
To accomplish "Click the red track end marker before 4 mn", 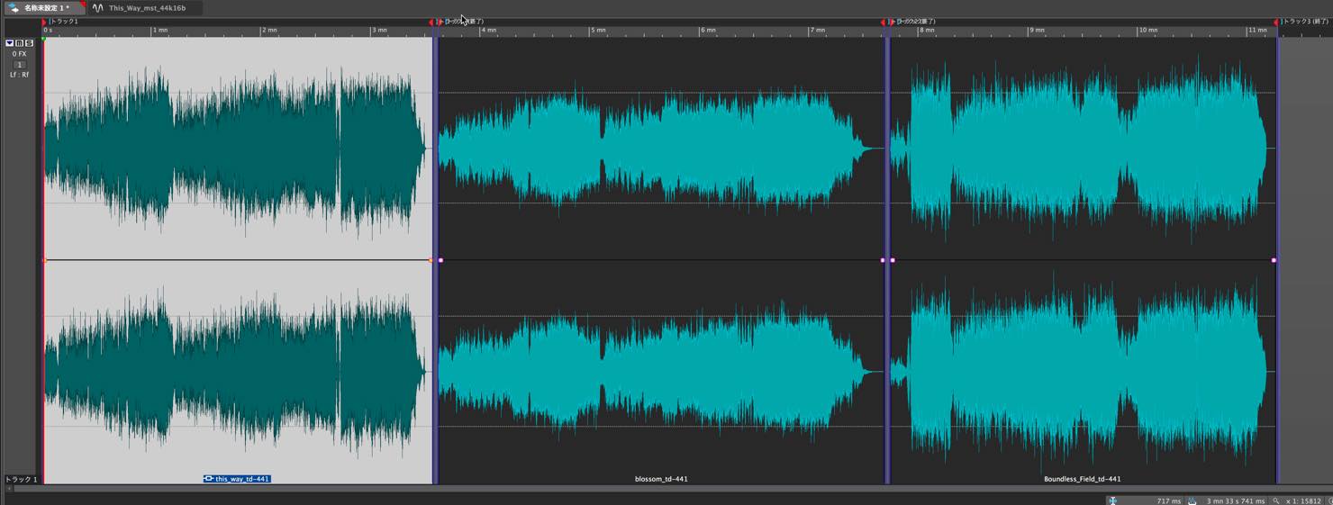I will pyautogui.click(x=431, y=22).
